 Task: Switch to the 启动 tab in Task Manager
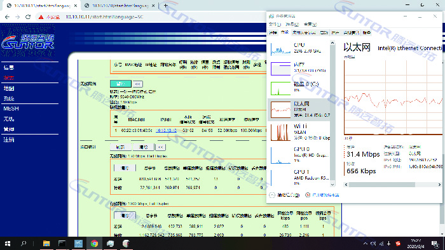point(324,32)
